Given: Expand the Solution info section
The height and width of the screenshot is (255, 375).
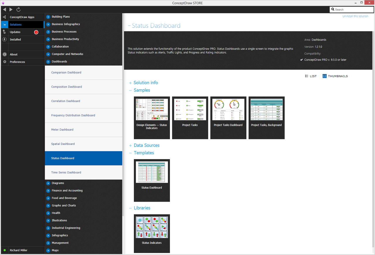Looking at the screenshot, I should [x=130, y=83].
